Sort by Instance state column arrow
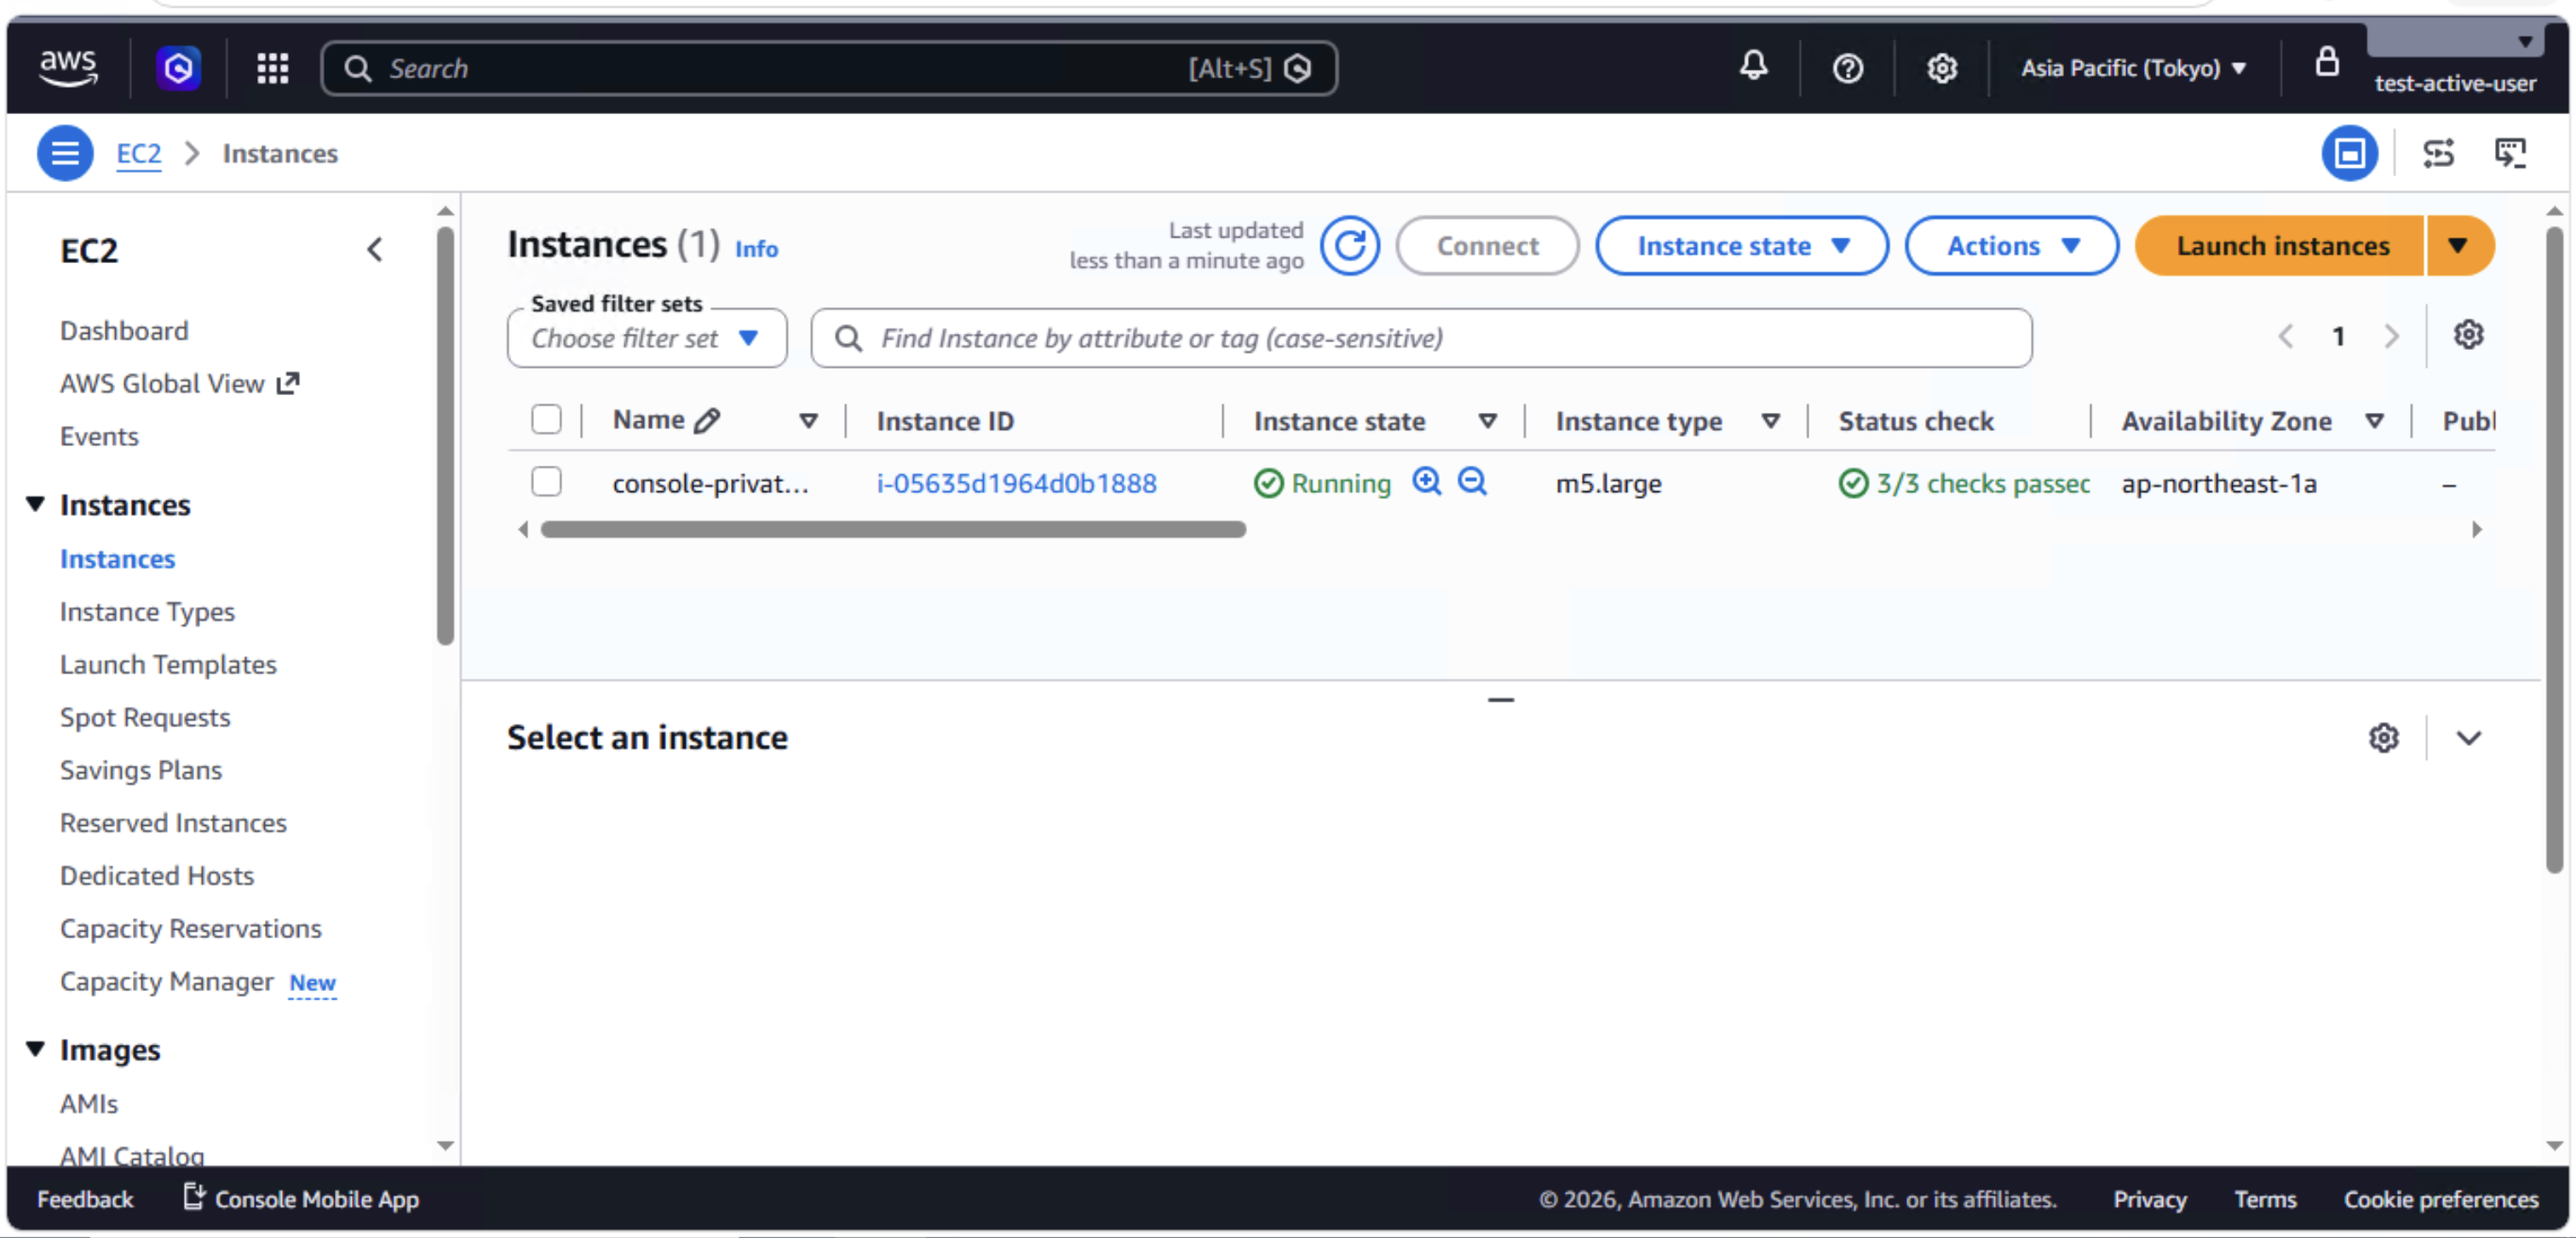The image size is (2576, 1238). pos(1487,421)
